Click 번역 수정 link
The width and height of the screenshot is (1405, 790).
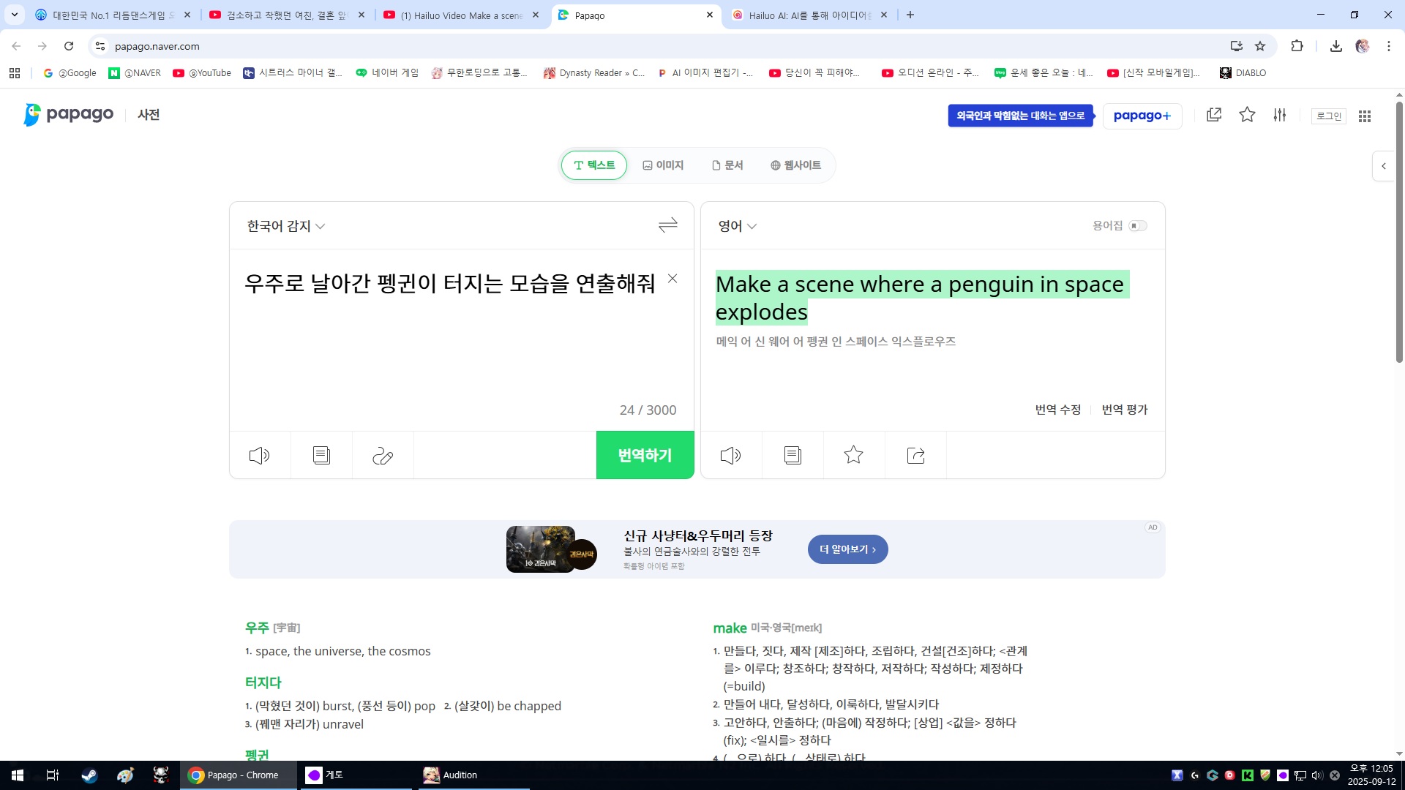pyautogui.click(x=1057, y=410)
